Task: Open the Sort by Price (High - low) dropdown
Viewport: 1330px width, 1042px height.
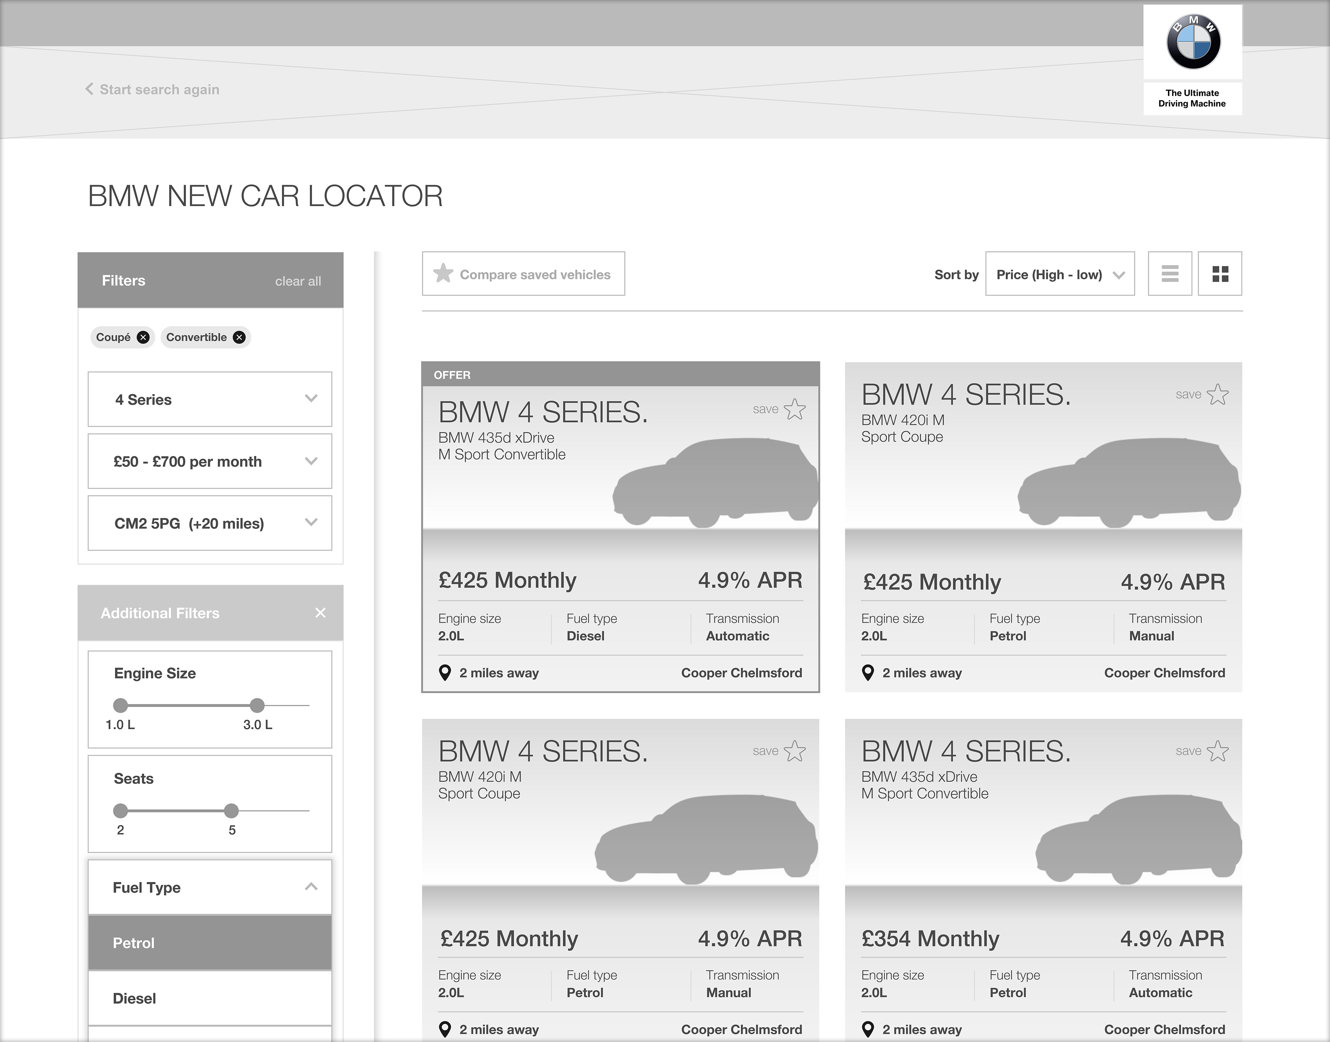Action: pos(1060,274)
